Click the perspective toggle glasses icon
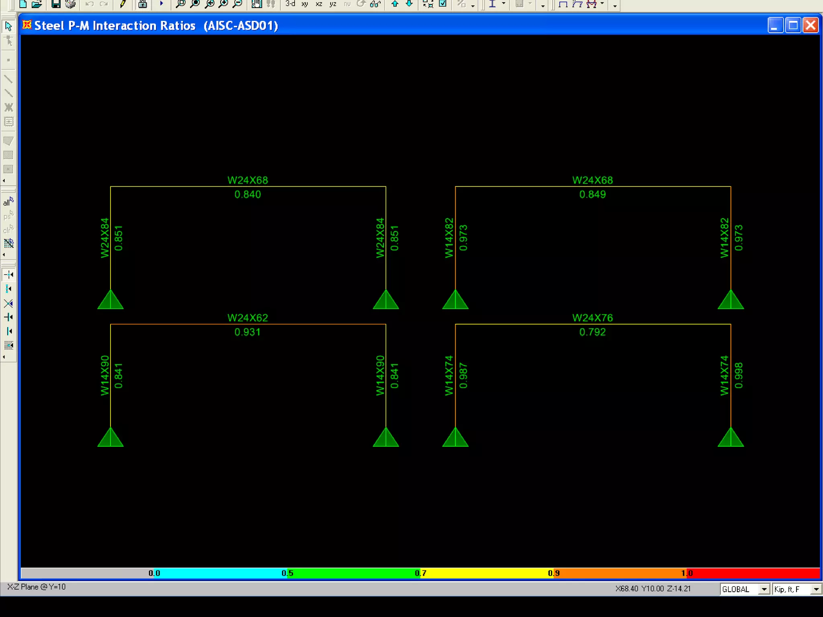 (375, 4)
